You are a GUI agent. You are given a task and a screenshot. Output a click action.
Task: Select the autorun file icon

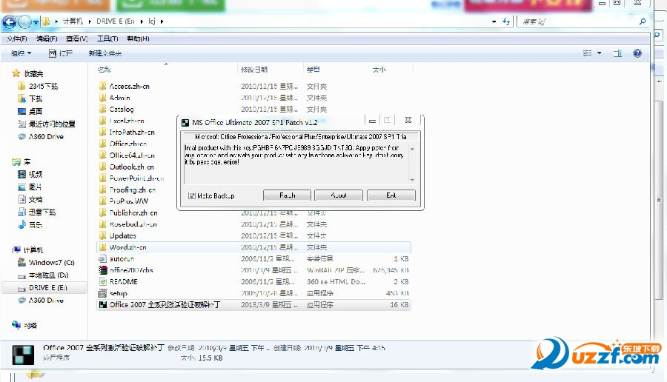(102, 258)
